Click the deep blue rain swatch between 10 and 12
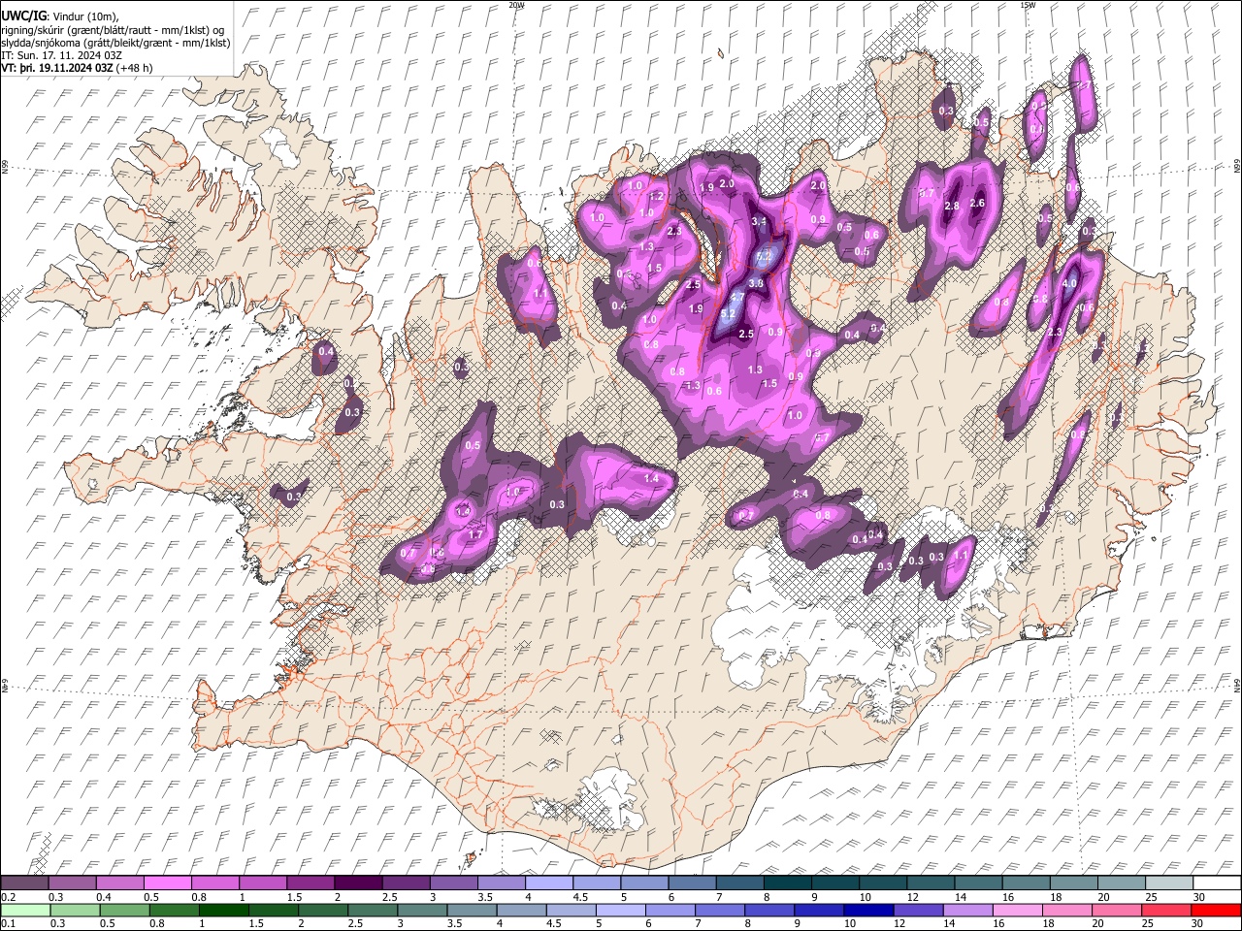This screenshot has width=1242, height=931. (x=868, y=910)
